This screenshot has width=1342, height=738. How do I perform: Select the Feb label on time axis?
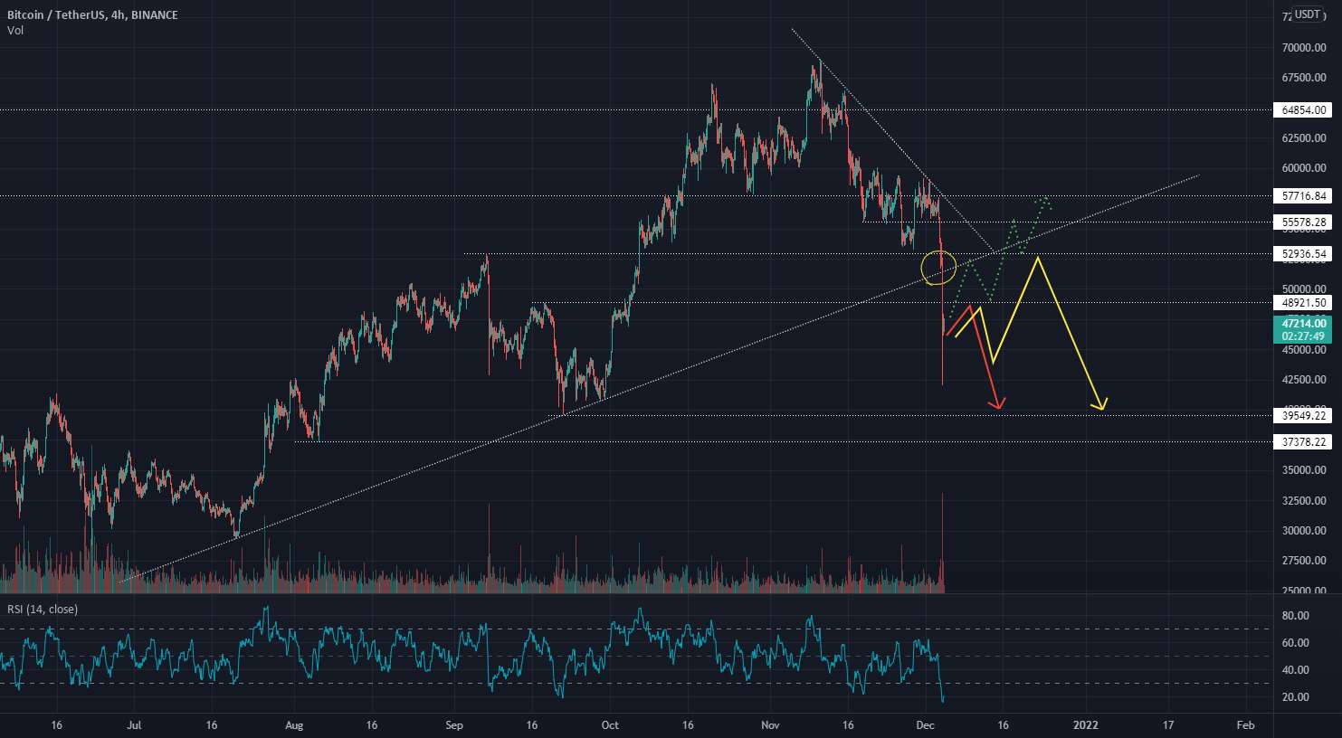pyautogui.click(x=1246, y=725)
